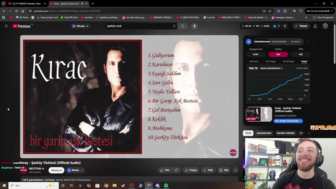The width and height of the screenshot is (336, 189).
Task: Click the Outlier 26x pill
Action: (278, 54)
